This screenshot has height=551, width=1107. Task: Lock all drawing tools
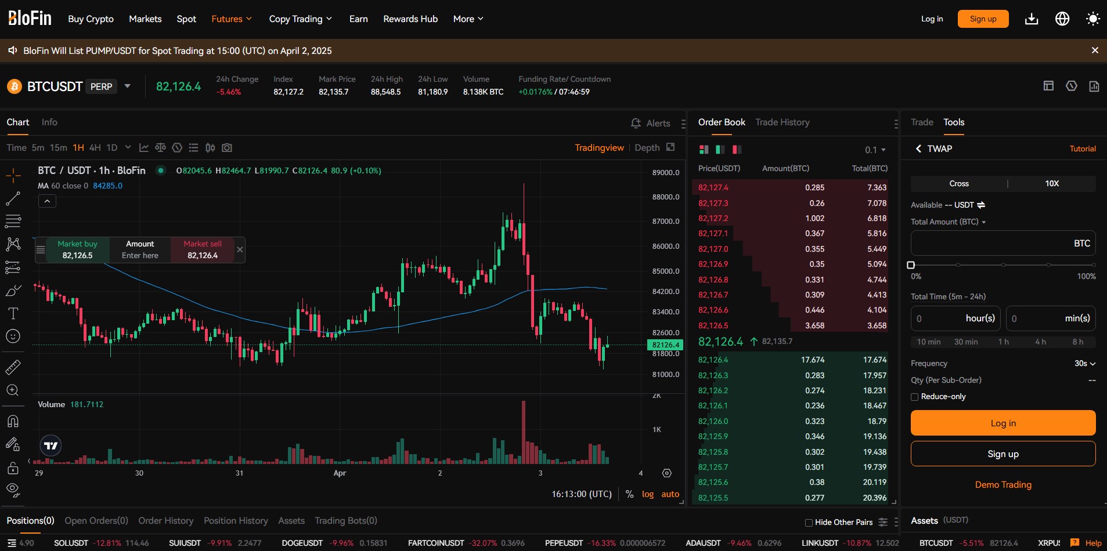click(13, 467)
